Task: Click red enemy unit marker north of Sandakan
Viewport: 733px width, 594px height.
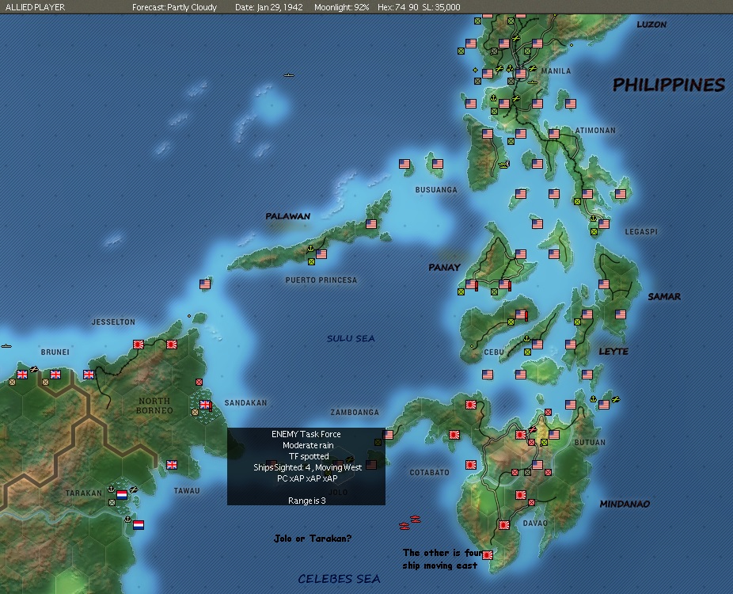Action: [x=199, y=382]
